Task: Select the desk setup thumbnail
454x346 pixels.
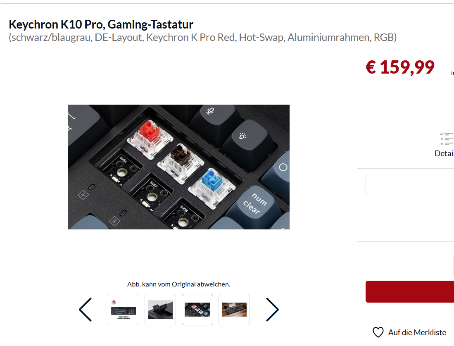Action: 234,310
